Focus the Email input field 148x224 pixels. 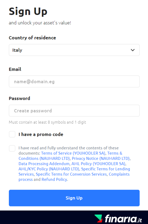point(74,82)
